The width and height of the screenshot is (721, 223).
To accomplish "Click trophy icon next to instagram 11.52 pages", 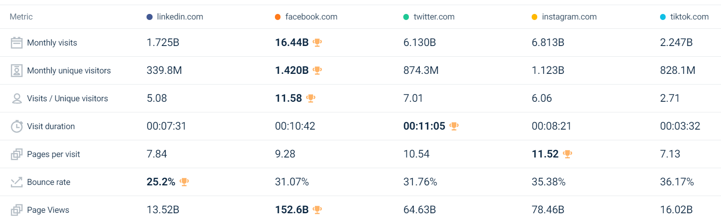I will (567, 154).
